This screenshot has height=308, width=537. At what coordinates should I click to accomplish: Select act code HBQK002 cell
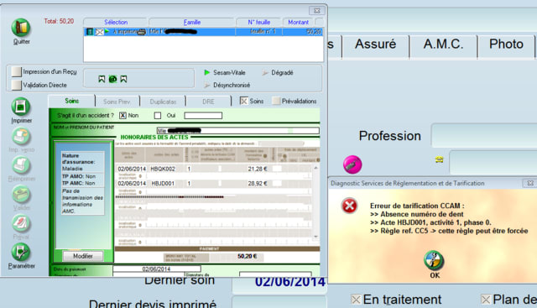(163, 169)
